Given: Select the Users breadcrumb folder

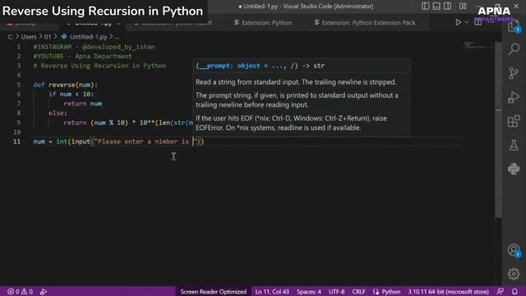Looking at the screenshot, I should [x=29, y=37].
